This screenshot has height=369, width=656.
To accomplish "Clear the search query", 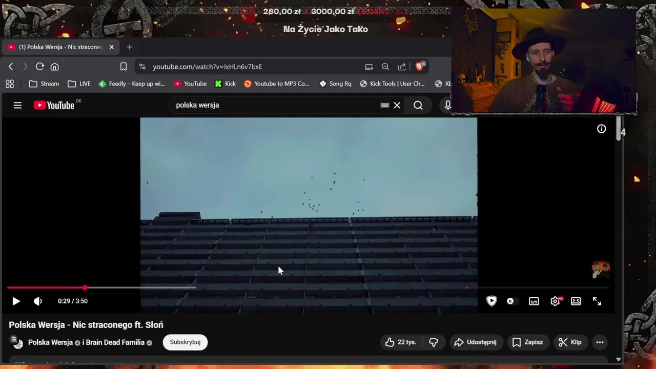I will pyautogui.click(x=397, y=105).
